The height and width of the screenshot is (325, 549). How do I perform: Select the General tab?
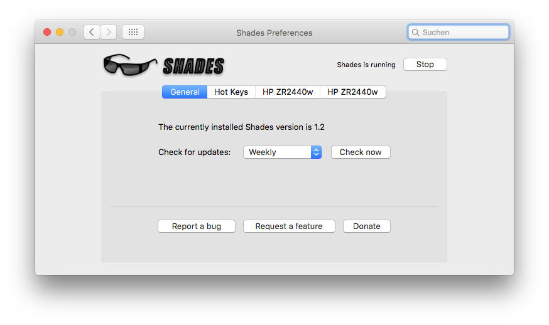185,92
